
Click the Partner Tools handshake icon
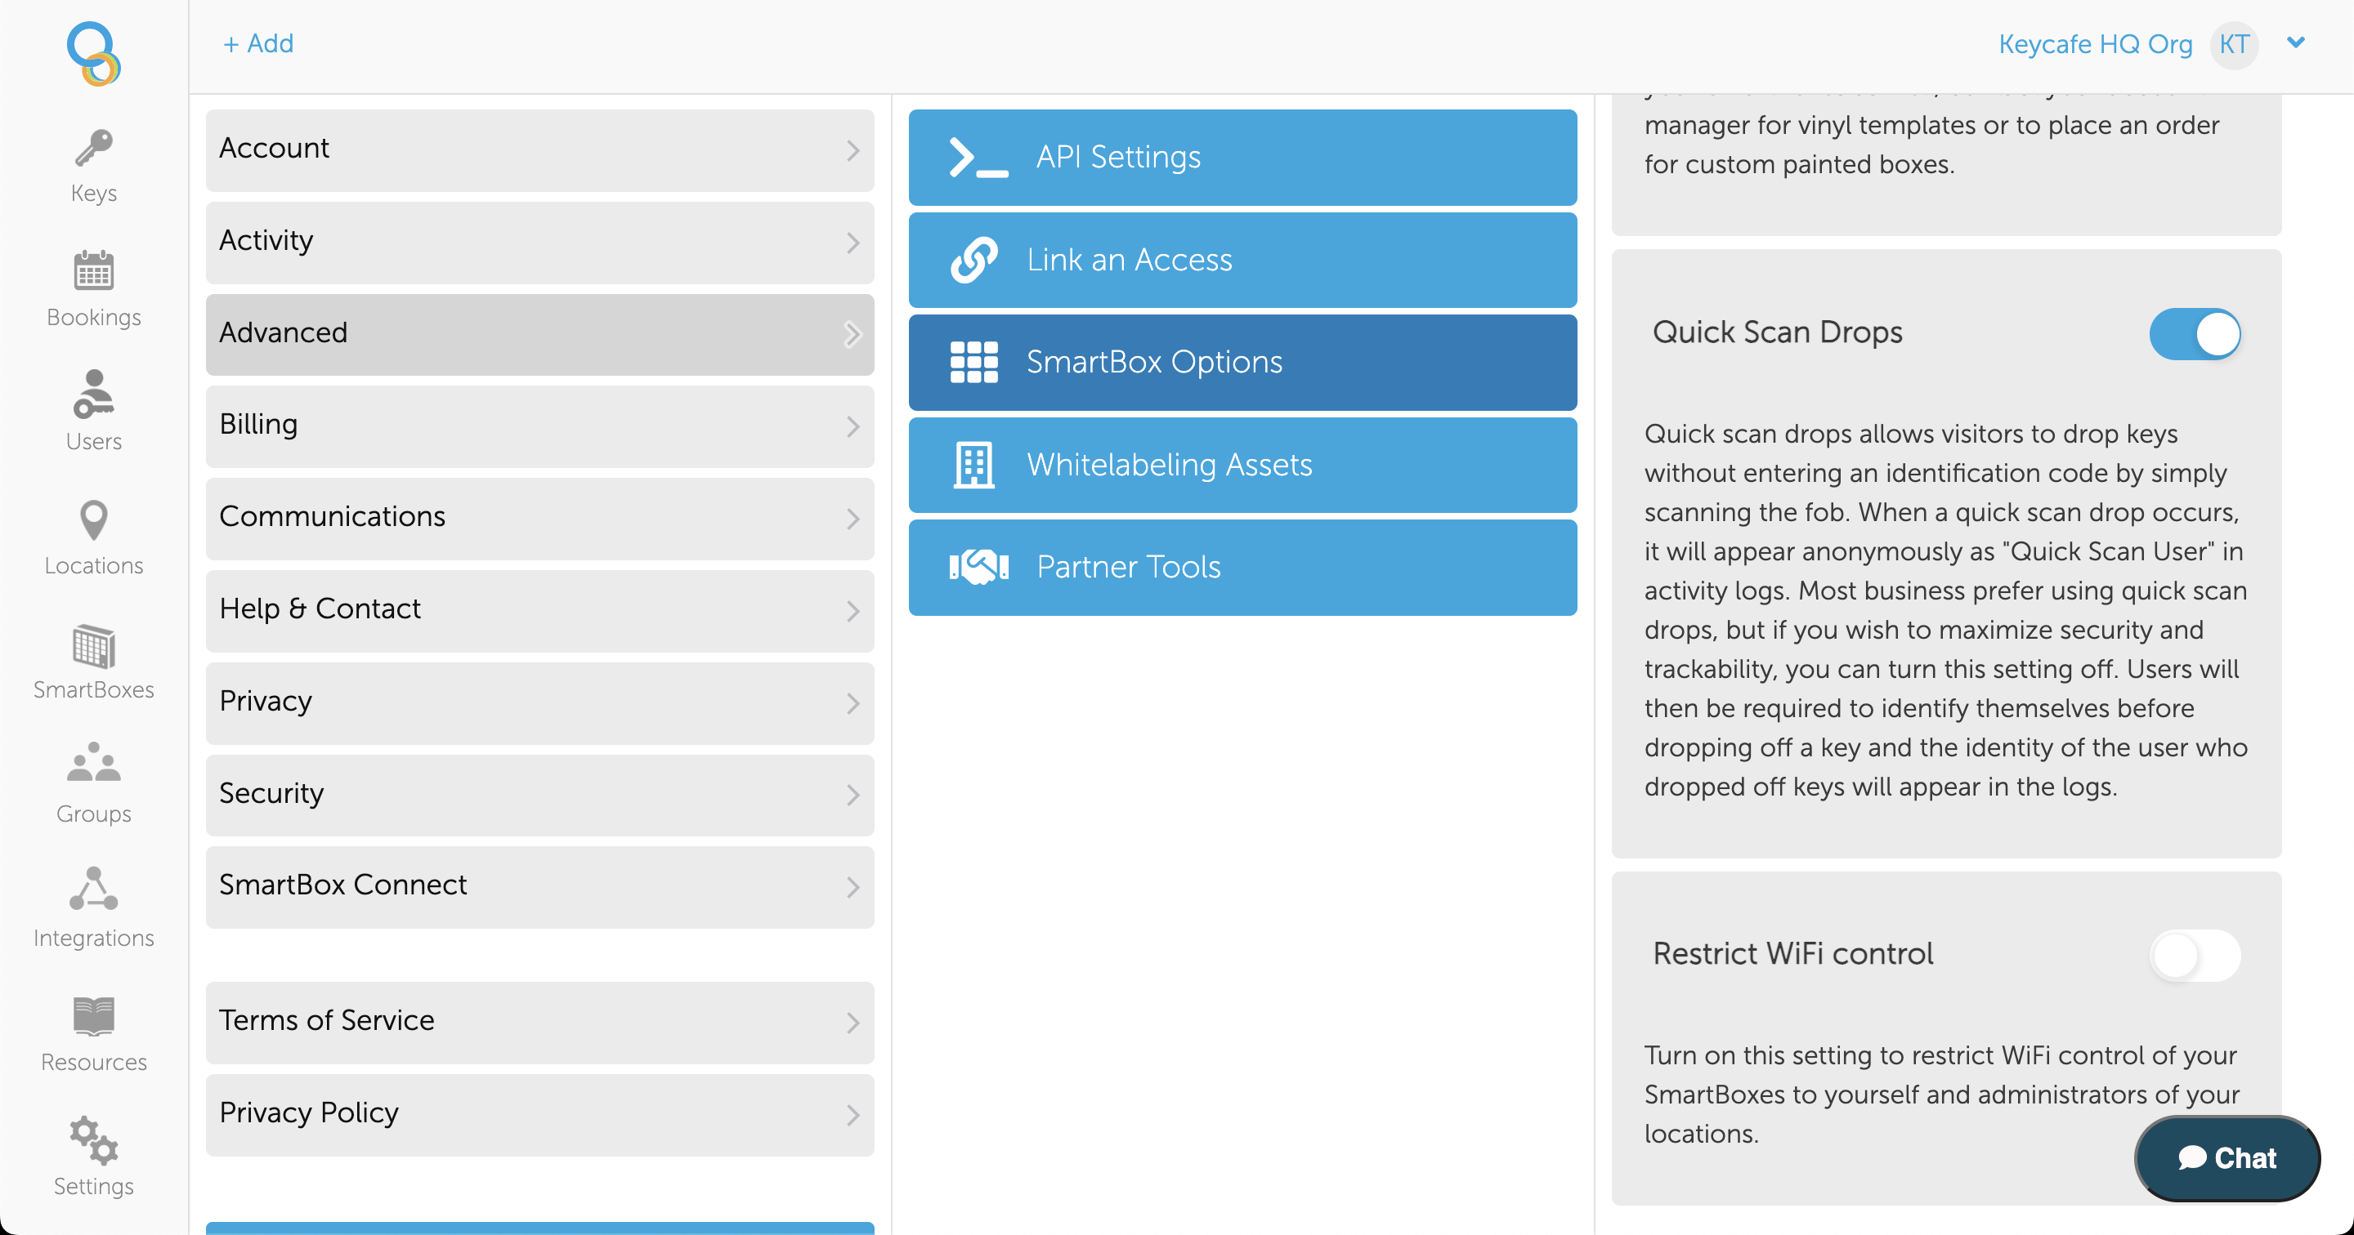(x=978, y=567)
